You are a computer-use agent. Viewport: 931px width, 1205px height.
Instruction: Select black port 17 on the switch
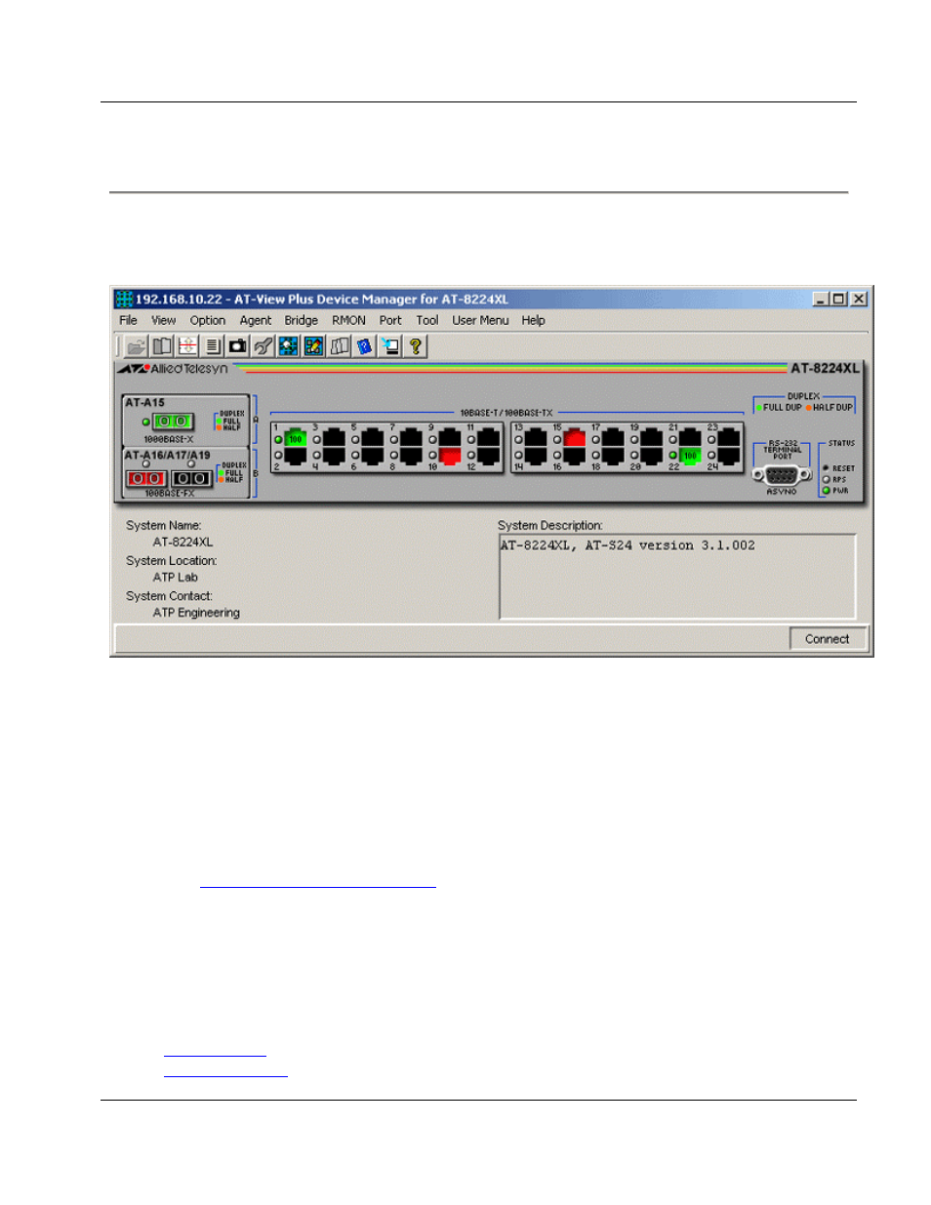613,438
